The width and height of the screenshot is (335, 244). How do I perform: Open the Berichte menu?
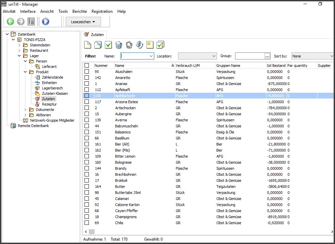point(79,11)
